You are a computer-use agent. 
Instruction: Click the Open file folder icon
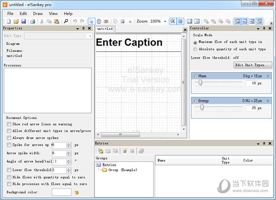pos(16,21)
